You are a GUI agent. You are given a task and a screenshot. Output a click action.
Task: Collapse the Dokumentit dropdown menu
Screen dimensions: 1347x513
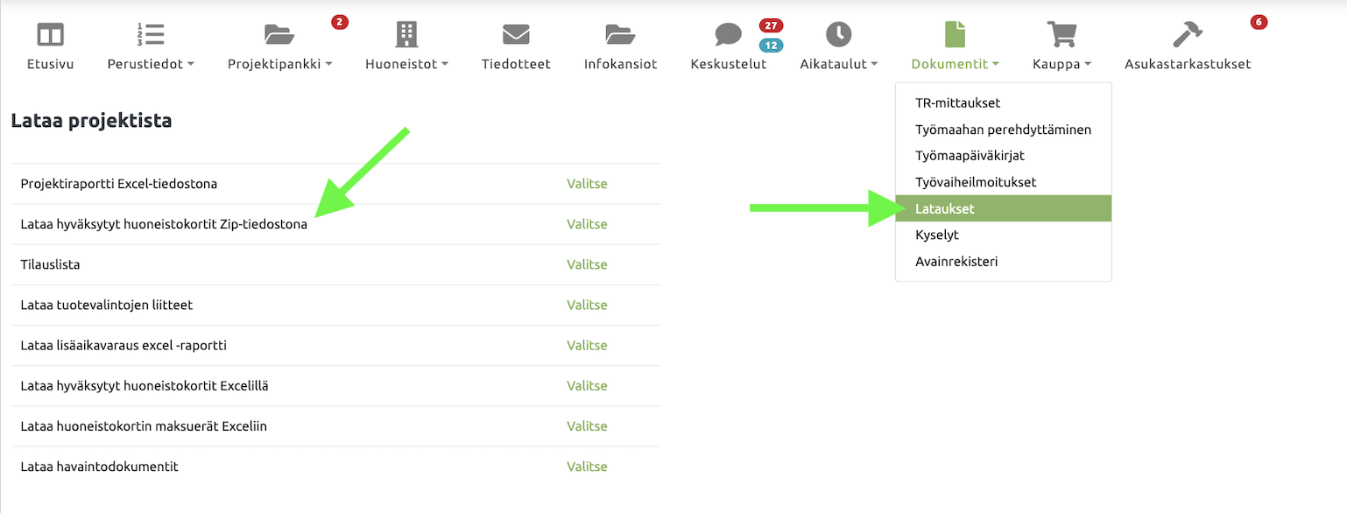tap(955, 64)
